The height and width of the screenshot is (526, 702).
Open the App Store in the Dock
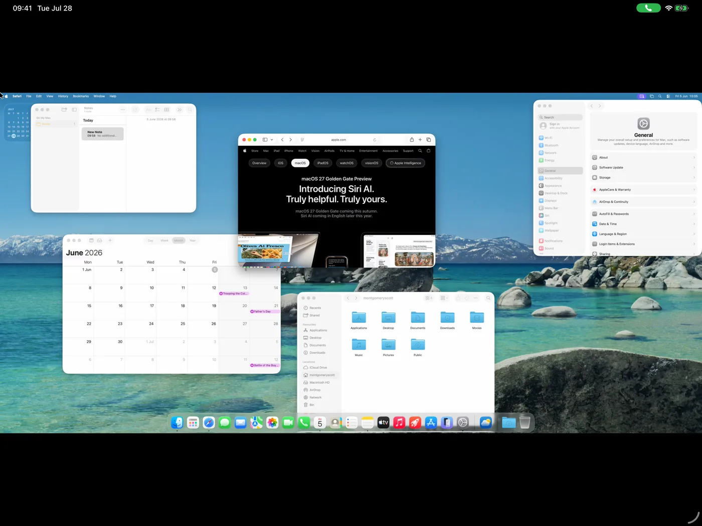pyautogui.click(x=431, y=423)
